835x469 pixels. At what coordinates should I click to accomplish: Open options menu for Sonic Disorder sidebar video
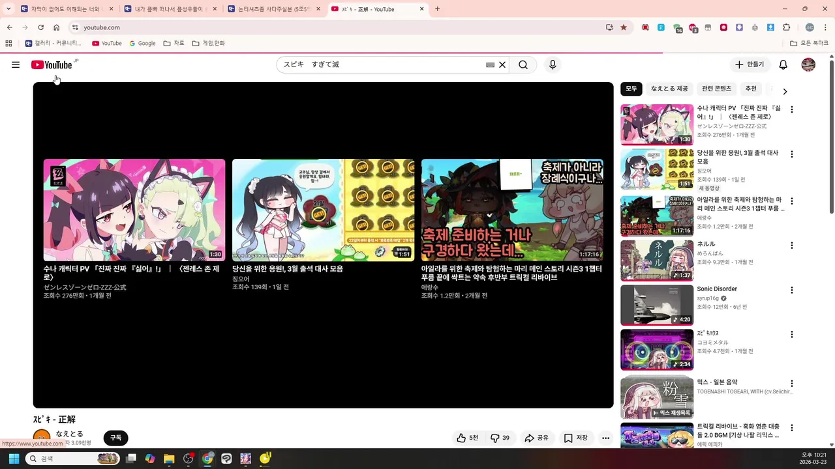[792, 290]
